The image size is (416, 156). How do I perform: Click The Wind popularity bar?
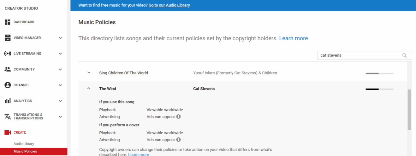[379, 89]
